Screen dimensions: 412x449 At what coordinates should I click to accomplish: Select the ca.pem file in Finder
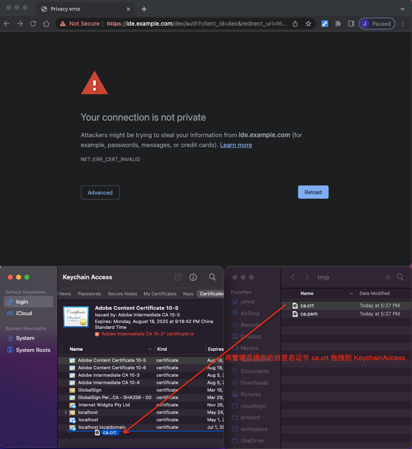(309, 314)
